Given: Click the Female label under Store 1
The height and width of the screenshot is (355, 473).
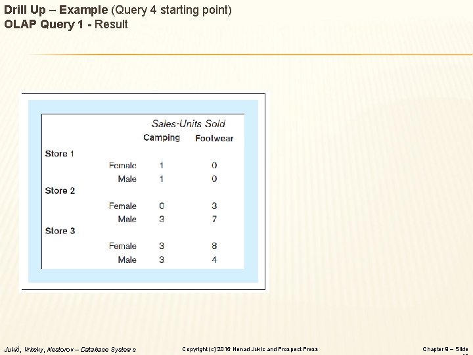Looking at the screenshot, I should point(122,166).
